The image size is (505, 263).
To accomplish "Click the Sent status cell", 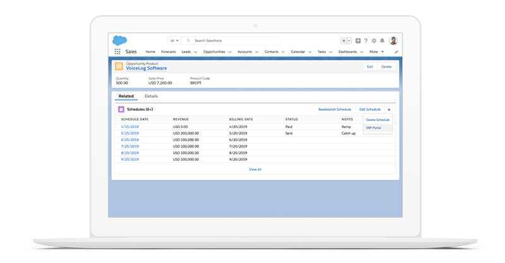I will [x=289, y=133].
